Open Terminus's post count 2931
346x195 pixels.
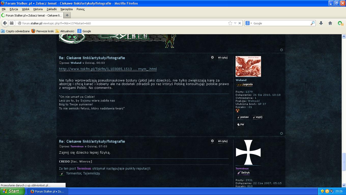(x=249, y=180)
